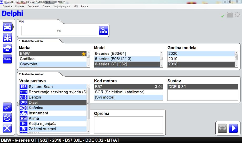
Task: Click the Delphi logo
Action: click(x=12, y=14)
